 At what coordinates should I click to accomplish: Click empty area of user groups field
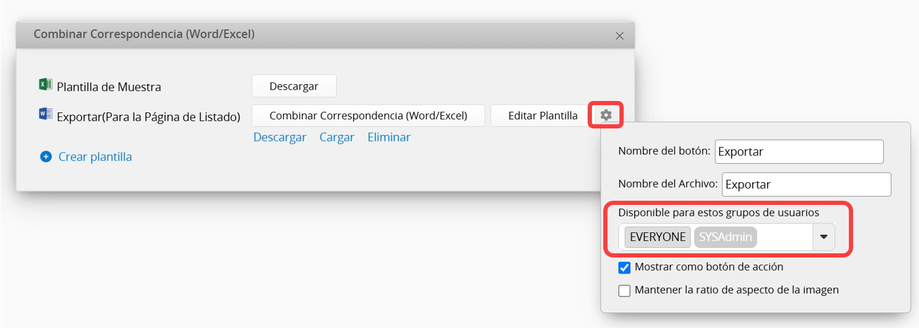(785, 237)
